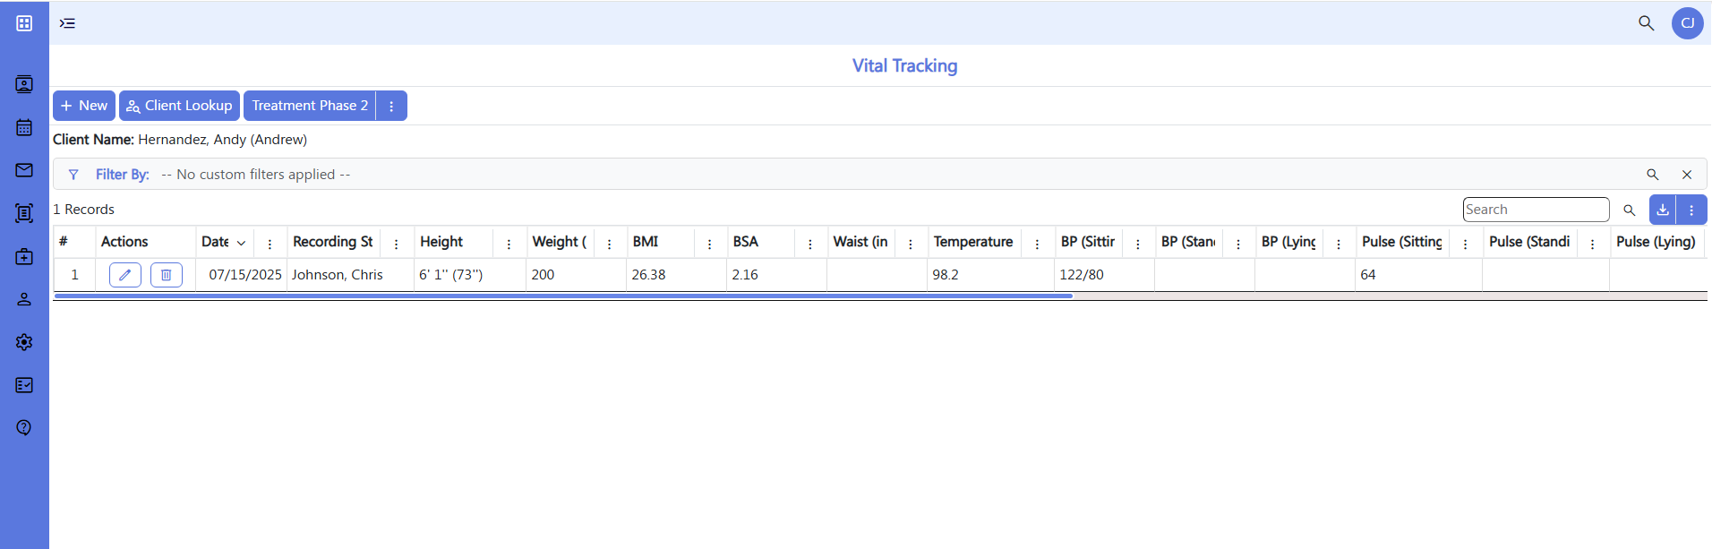Screen dimensions: 1712x549
Task: Open the app grid menu icon
Action: (24, 23)
